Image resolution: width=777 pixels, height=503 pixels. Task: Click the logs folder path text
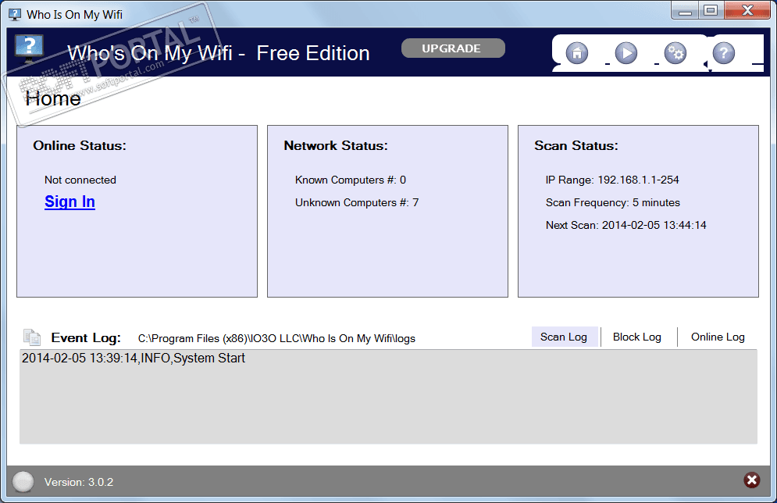(x=276, y=338)
